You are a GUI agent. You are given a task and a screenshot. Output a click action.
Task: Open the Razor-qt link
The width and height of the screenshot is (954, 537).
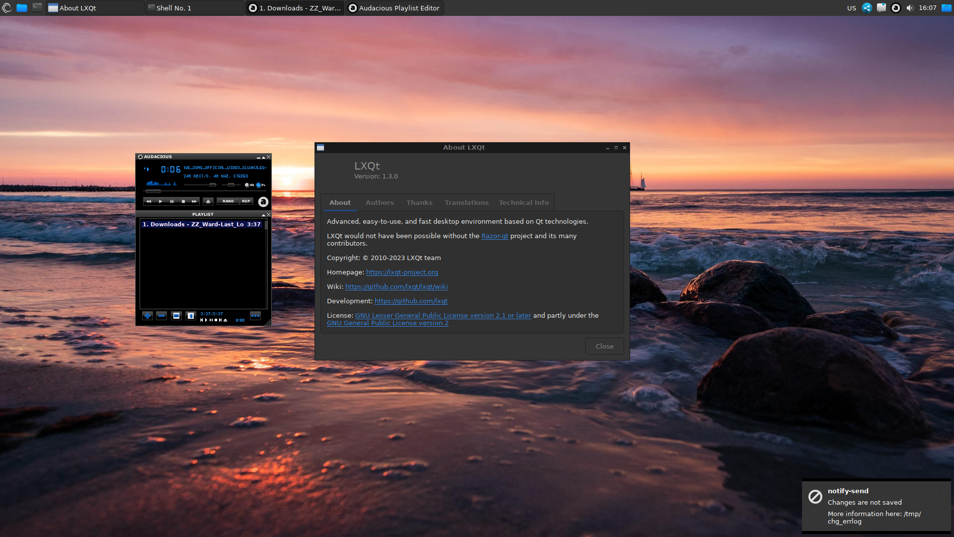tap(495, 236)
